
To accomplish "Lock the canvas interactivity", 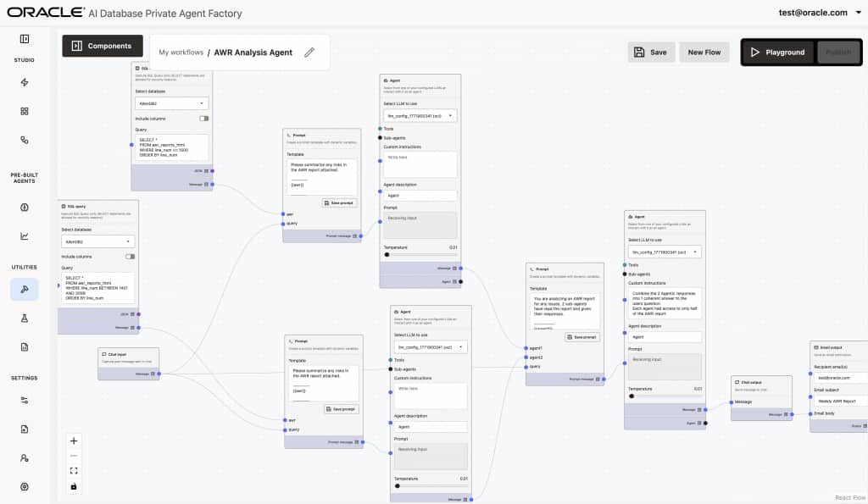I will 74,485.
